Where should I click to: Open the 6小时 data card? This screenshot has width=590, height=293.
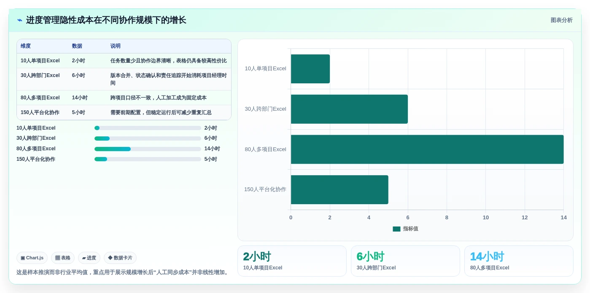[405, 261]
